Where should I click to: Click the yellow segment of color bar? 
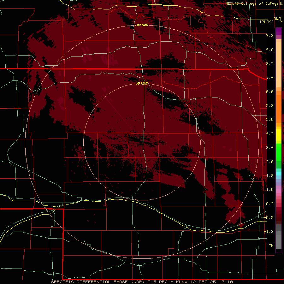[x=279, y=135]
